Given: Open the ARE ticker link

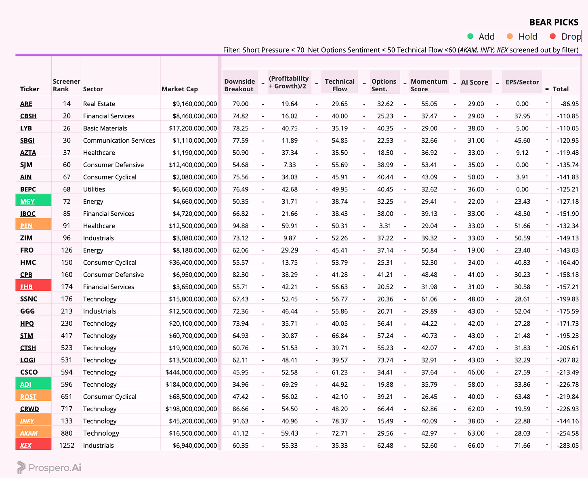Looking at the screenshot, I should [x=26, y=104].
